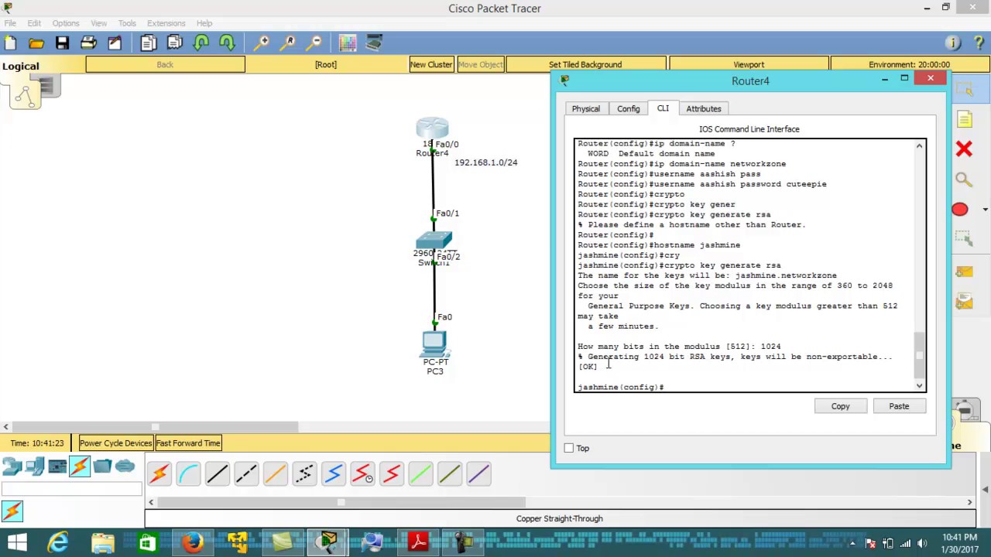Image resolution: width=991 pixels, height=557 pixels.
Task: Choose the Multiuser Connection cloud category
Action: coord(125,466)
